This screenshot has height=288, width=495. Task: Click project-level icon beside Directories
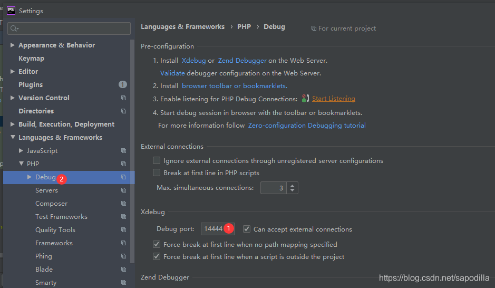pyautogui.click(x=123, y=111)
